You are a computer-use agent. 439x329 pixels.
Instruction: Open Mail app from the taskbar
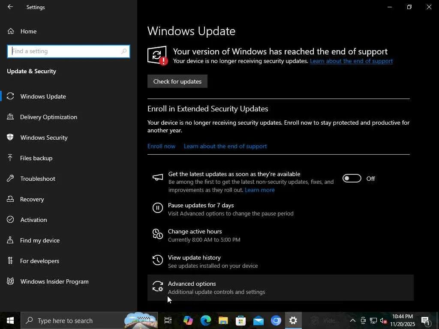259,320
